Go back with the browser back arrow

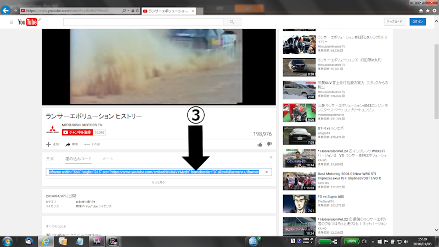coord(5,10)
